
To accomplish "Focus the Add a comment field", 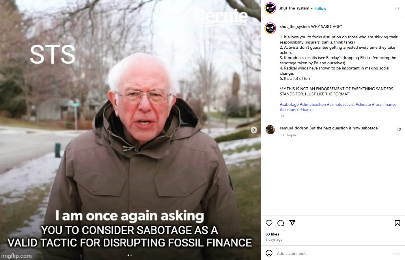I will (332, 253).
